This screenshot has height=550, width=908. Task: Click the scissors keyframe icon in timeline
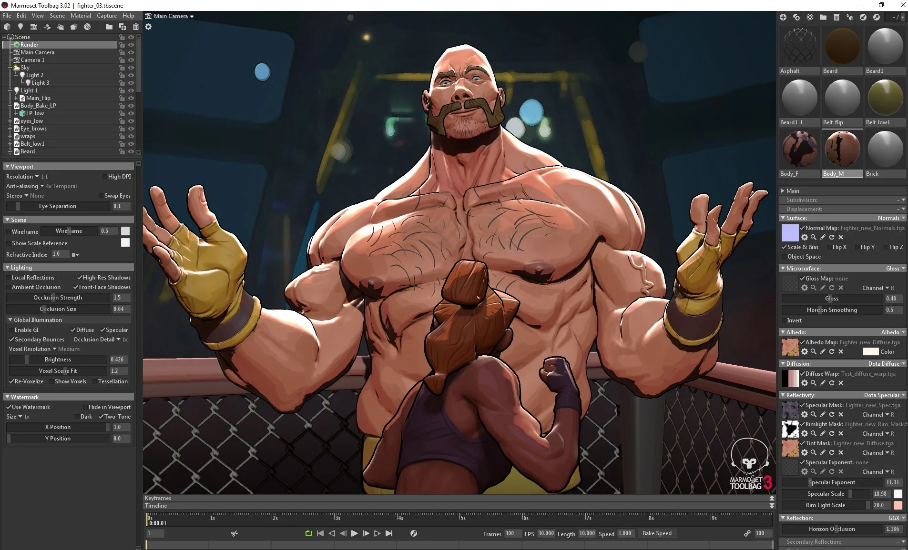235,533
